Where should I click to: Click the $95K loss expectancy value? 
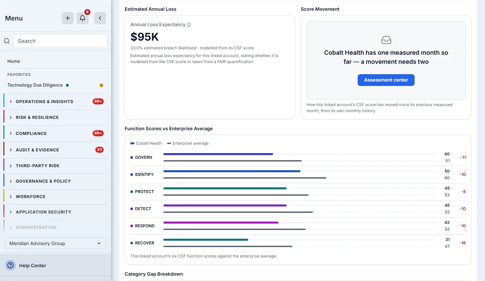(x=144, y=37)
